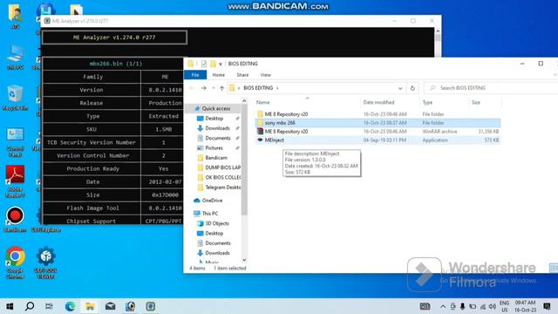Sort files by Type column

(x=427, y=102)
